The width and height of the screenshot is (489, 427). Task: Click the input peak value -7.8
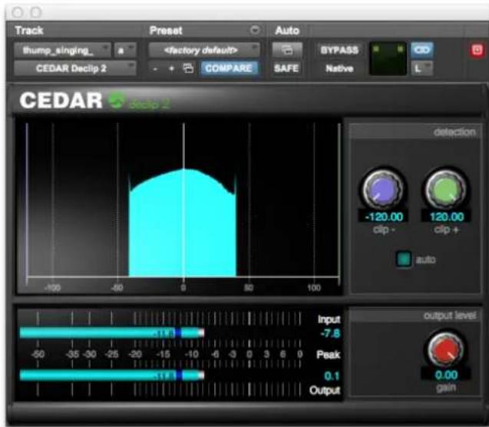330,333
